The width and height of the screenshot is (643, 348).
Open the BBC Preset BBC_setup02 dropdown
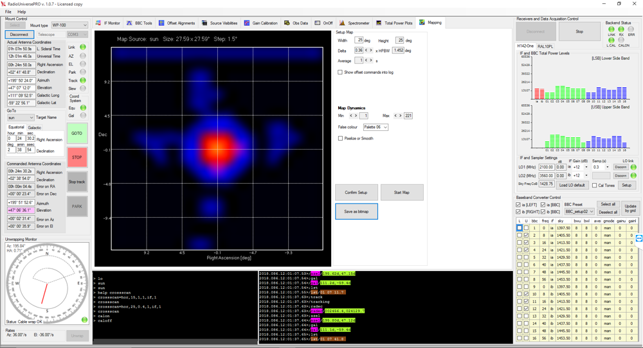pos(579,212)
